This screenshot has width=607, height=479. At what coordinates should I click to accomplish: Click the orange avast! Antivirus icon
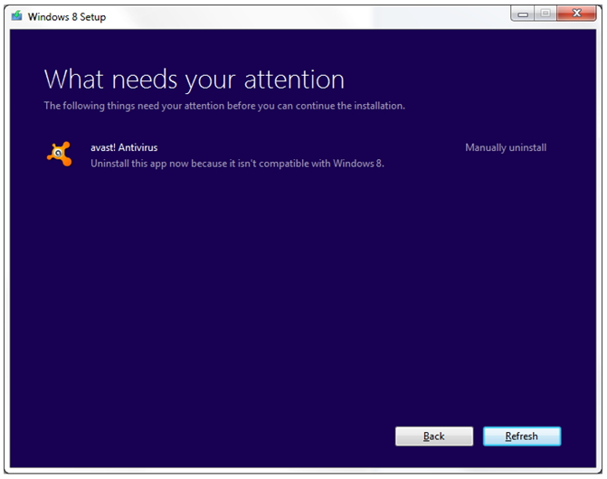(x=59, y=155)
